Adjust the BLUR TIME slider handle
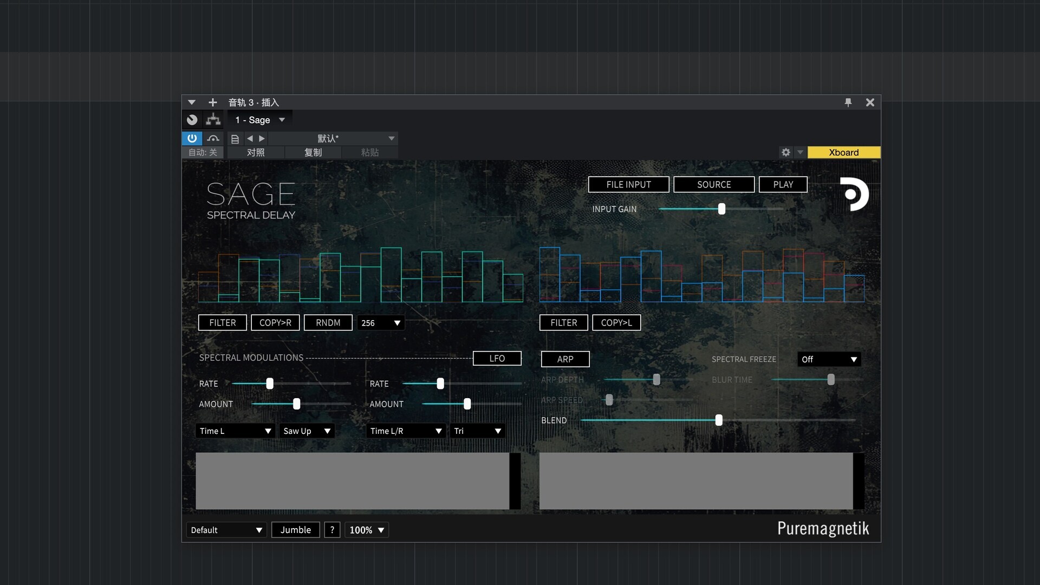The image size is (1040, 585). click(831, 379)
